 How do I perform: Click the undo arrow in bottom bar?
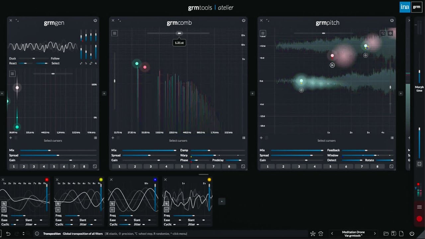tap(8, 234)
